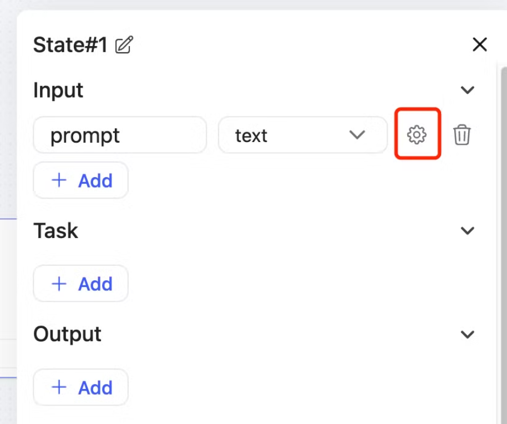This screenshot has height=424, width=507.
Task: Click the plus icon in Output's Add button
Action: point(59,387)
